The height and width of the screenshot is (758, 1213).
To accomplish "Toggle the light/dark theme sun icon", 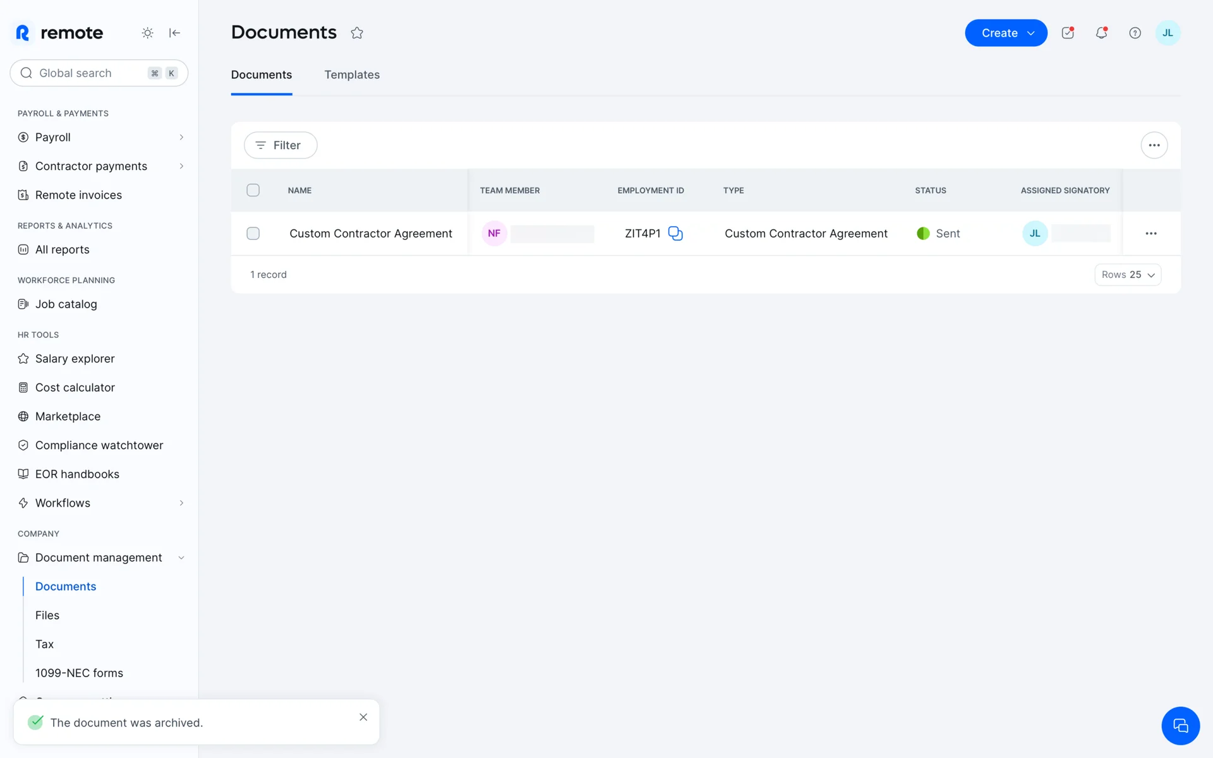I will [147, 33].
